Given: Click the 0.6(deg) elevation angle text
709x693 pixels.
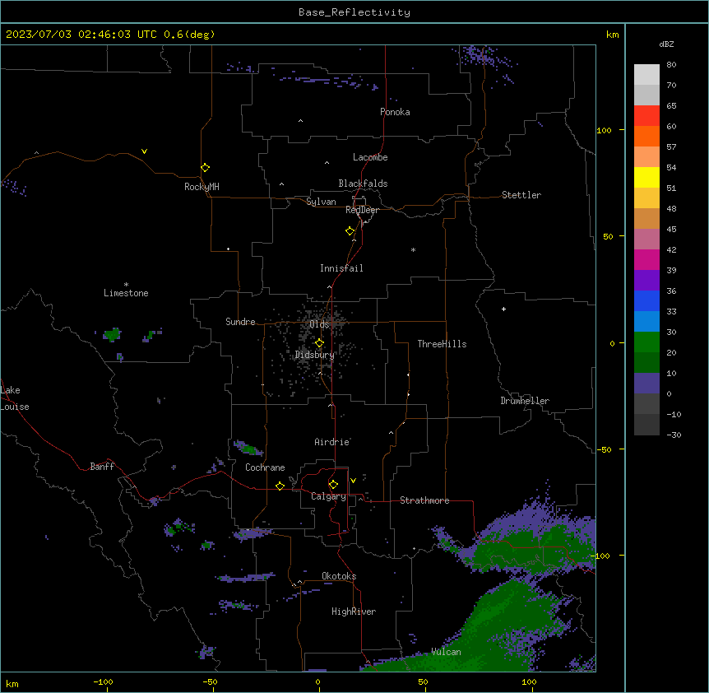Looking at the screenshot, I should pyautogui.click(x=189, y=35).
